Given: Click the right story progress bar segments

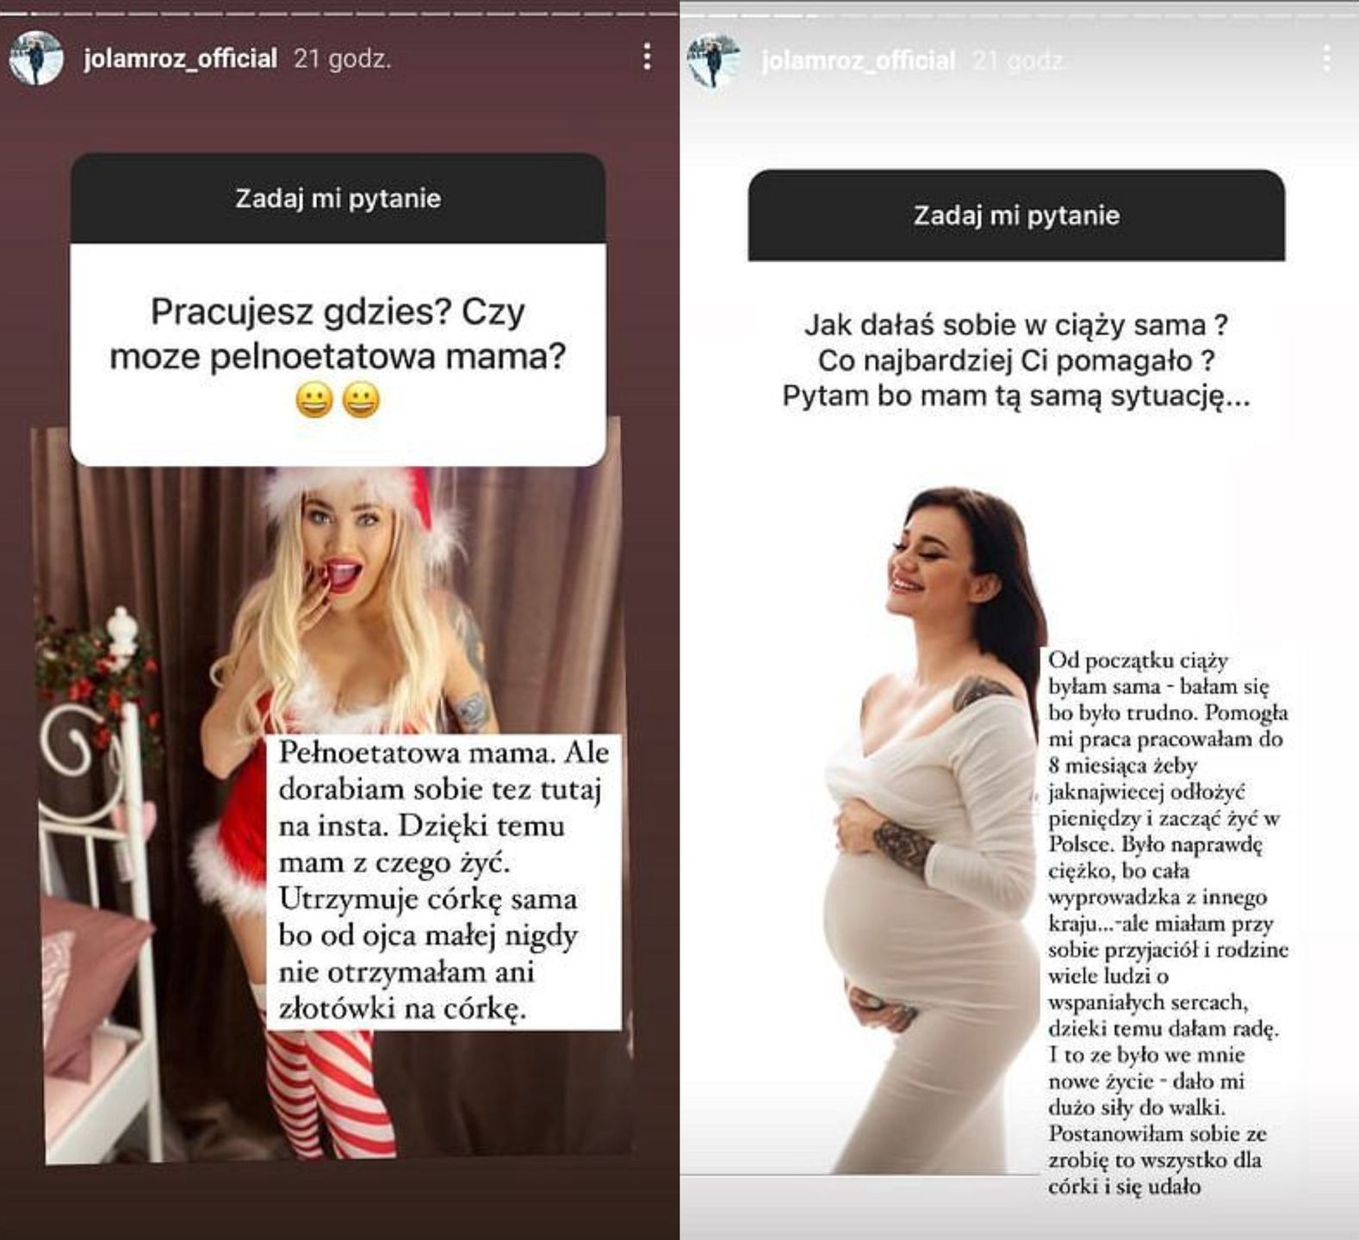Looking at the screenshot, I should pyautogui.click(x=1019, y=15).
